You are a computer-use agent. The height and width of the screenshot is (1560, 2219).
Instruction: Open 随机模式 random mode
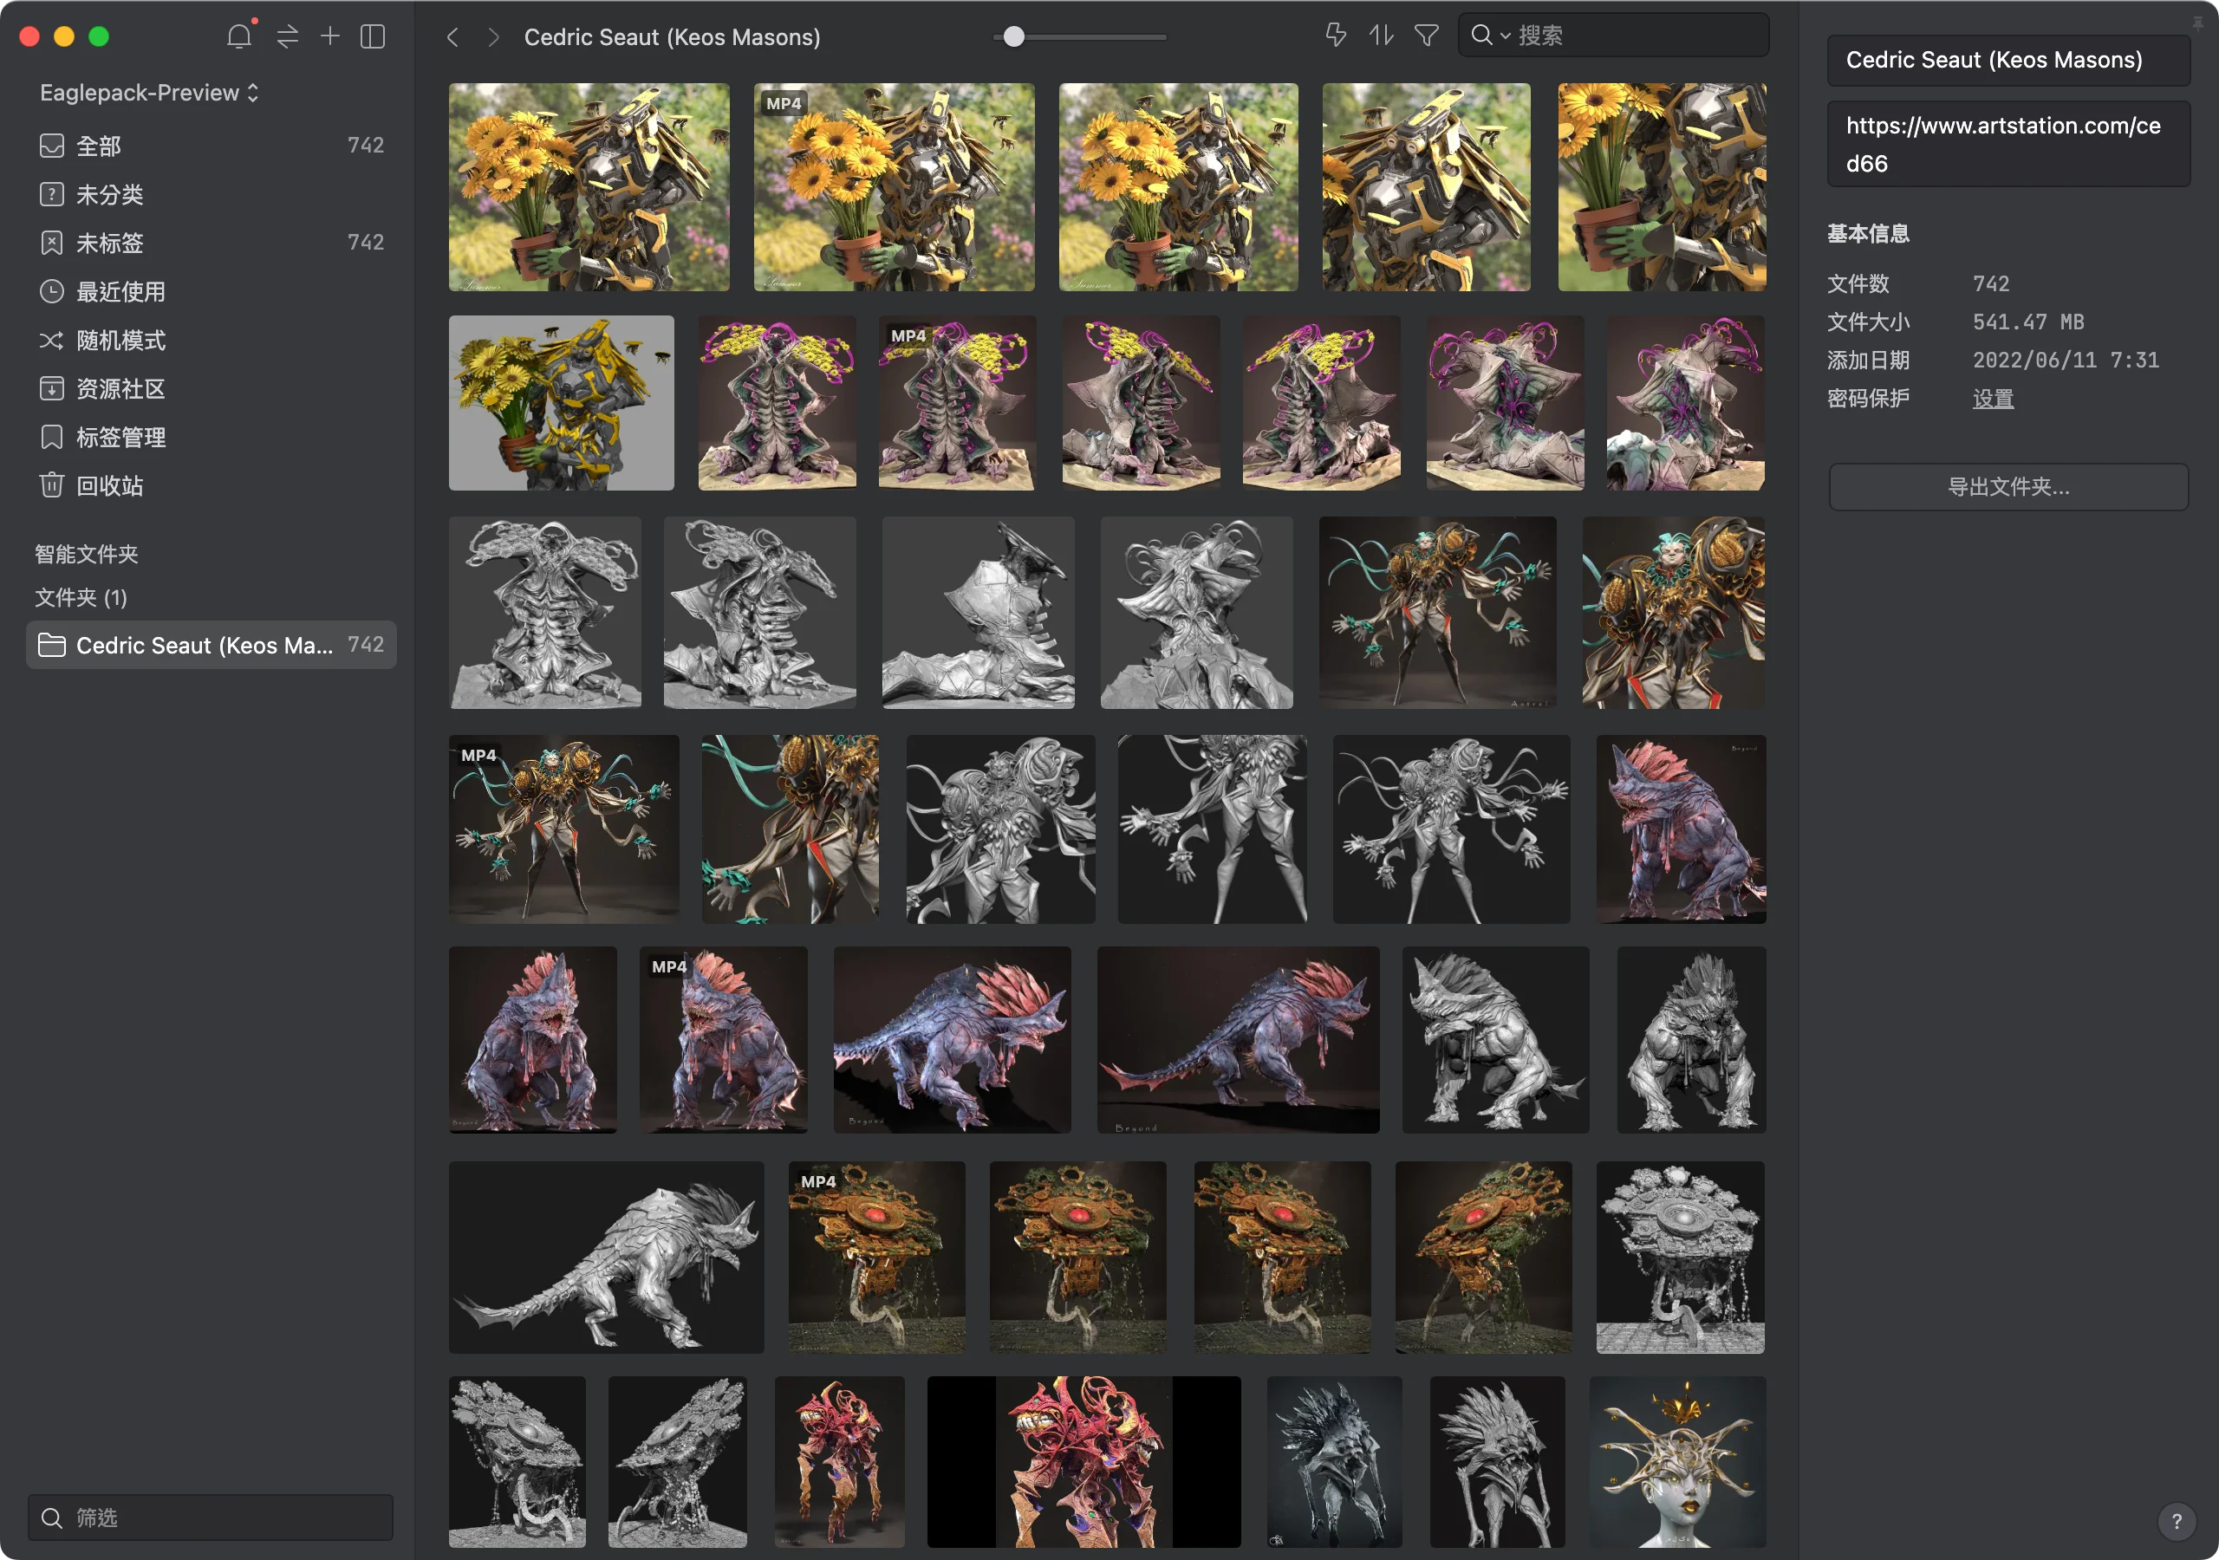point(211,341)
